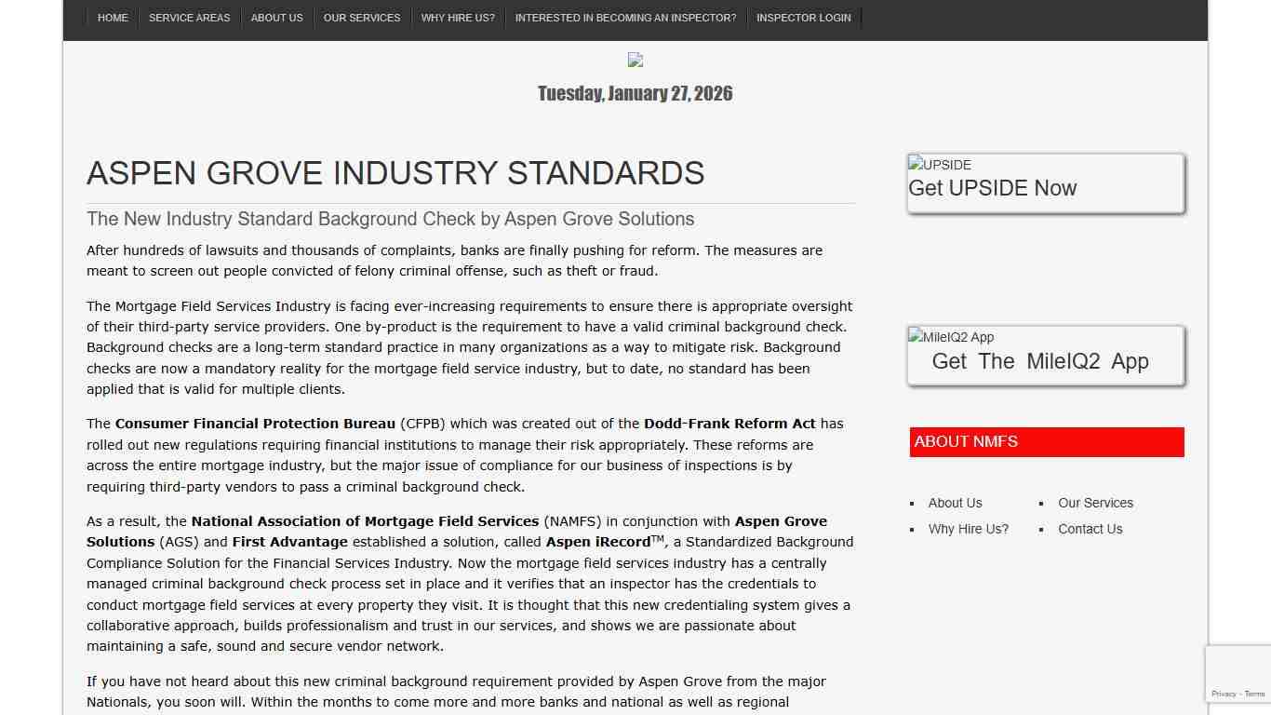
Task: Open INTERESTED IN BECOMING AN INSPECTOR? page
Action: pos(626,17)
